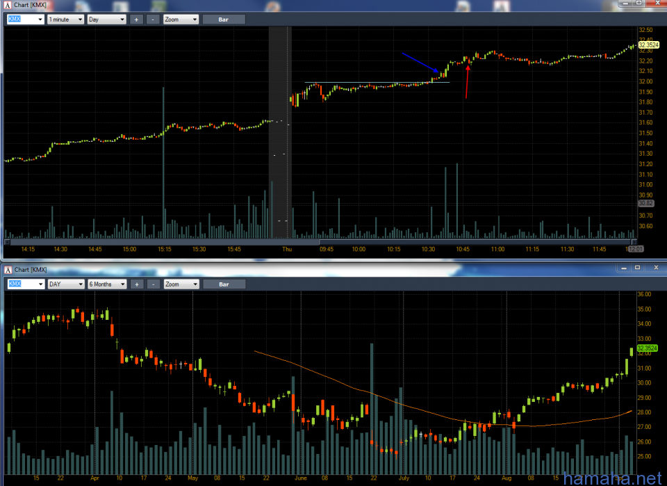Viewport: 667px width, 486px height.
Task: Click the 'Chart [KMX]' title of the top window
Action: point(30,5)
